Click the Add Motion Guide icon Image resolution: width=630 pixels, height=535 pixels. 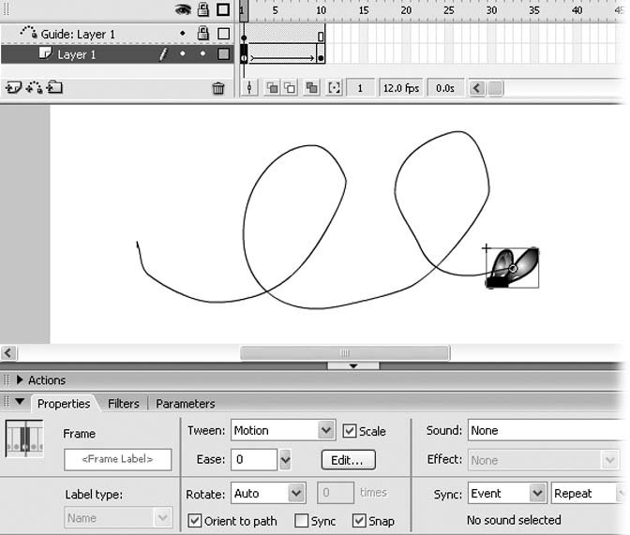point(34,88)
